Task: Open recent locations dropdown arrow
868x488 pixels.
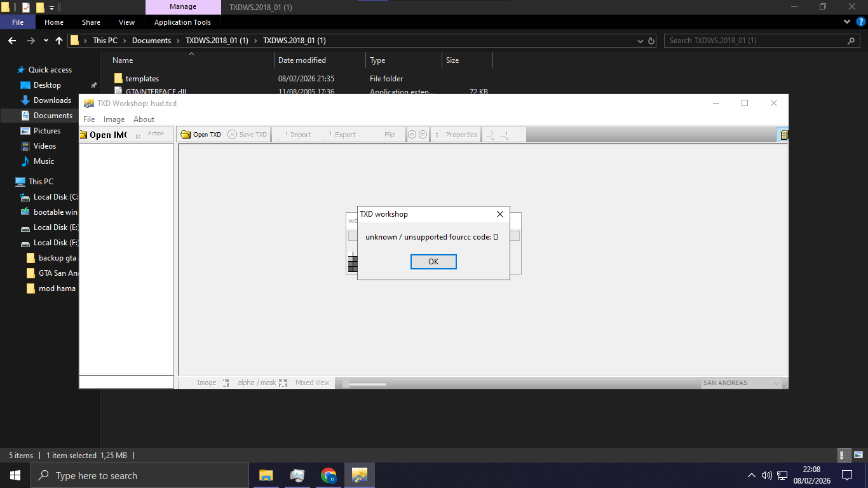Action: click(46, 41)
